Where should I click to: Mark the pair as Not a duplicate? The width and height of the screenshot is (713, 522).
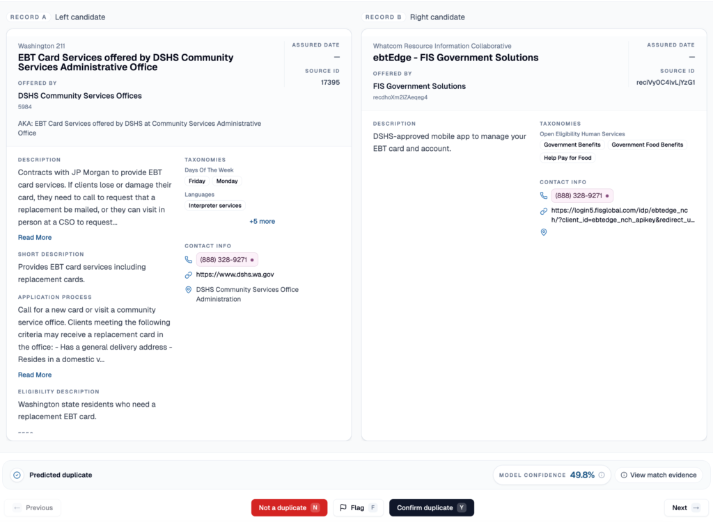tap(289, 507)
